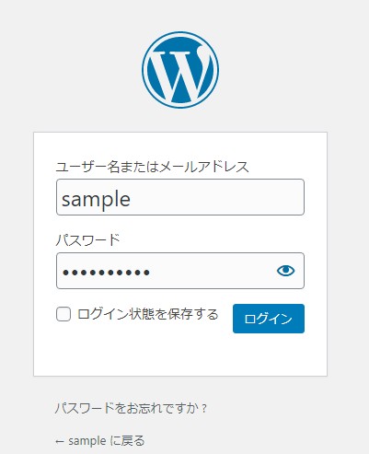Follow the sample に戻る link
The image size is (369, 454).
99,441
